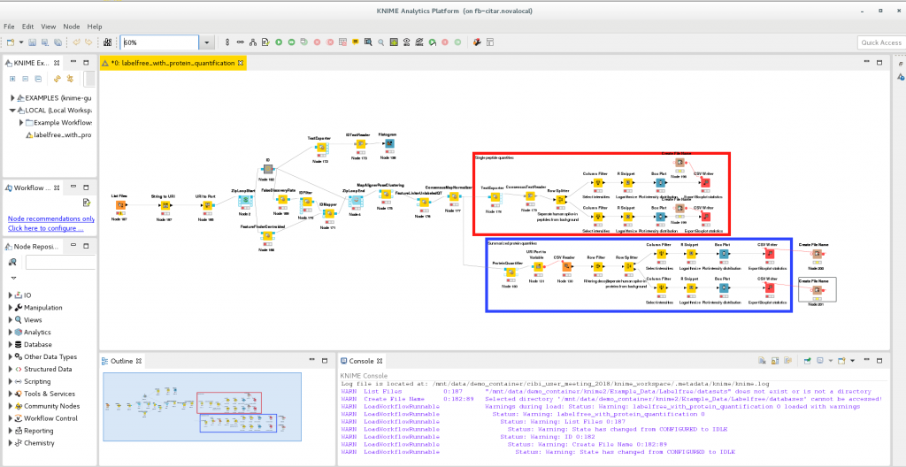This screenshot has width=906, height=467.
Task: Maximize the KNIME Explorer panel
Action: (86, 63)
